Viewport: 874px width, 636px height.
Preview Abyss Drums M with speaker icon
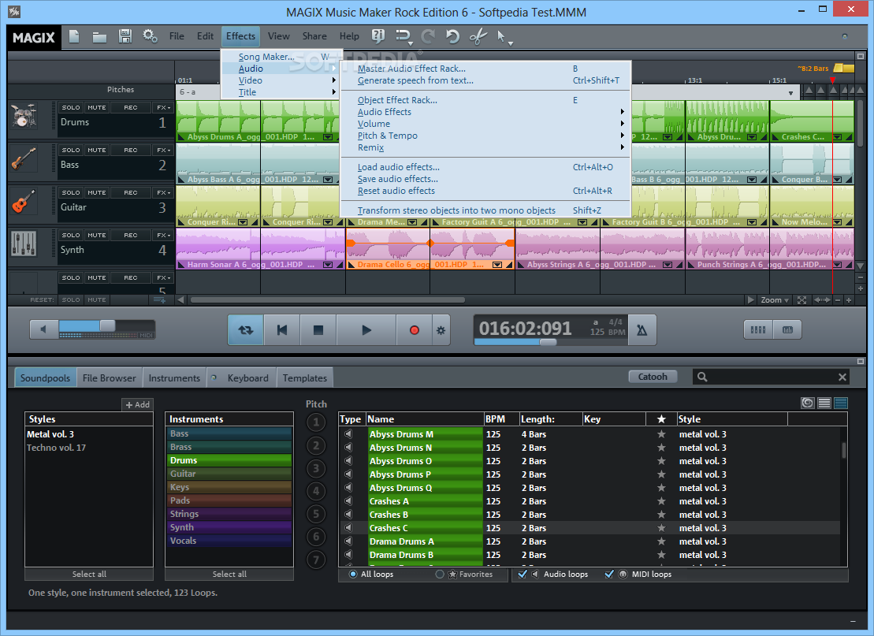click(x=348, y=433)
